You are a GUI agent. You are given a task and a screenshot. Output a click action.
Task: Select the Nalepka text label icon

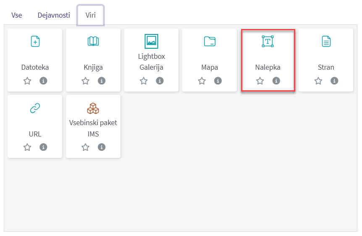tap(268, 41)
